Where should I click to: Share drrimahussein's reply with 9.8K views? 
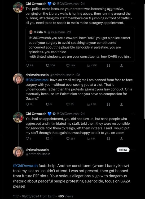click(x=121, y=104)
